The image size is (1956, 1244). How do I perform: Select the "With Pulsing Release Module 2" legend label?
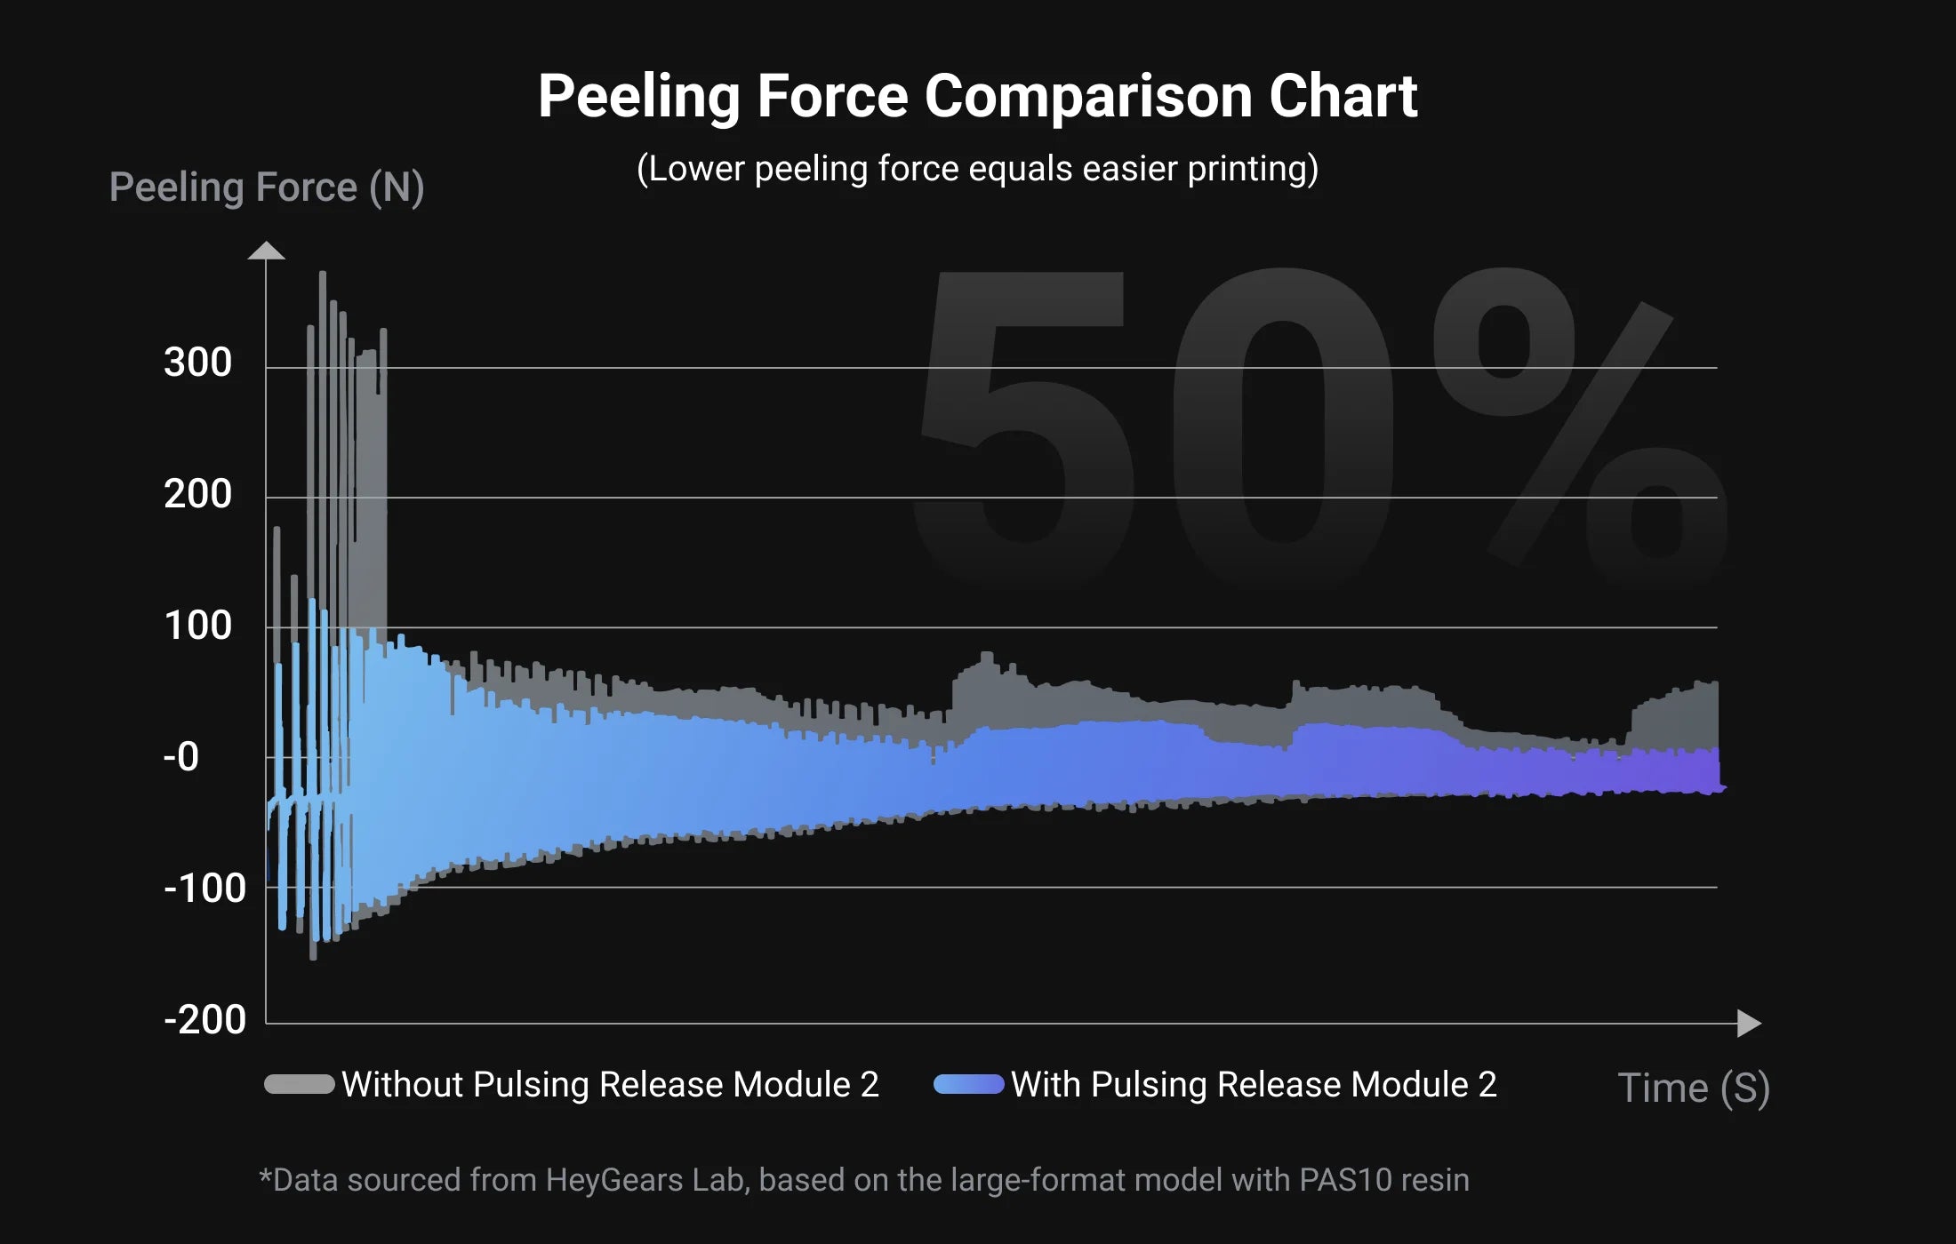pos(1254,1084)
